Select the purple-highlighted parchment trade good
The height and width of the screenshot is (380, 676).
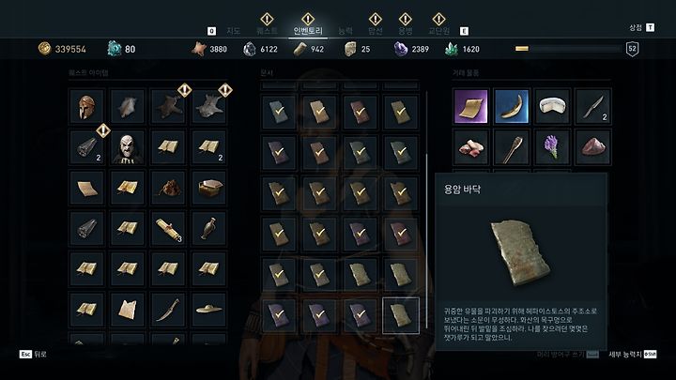coord(470,106)
